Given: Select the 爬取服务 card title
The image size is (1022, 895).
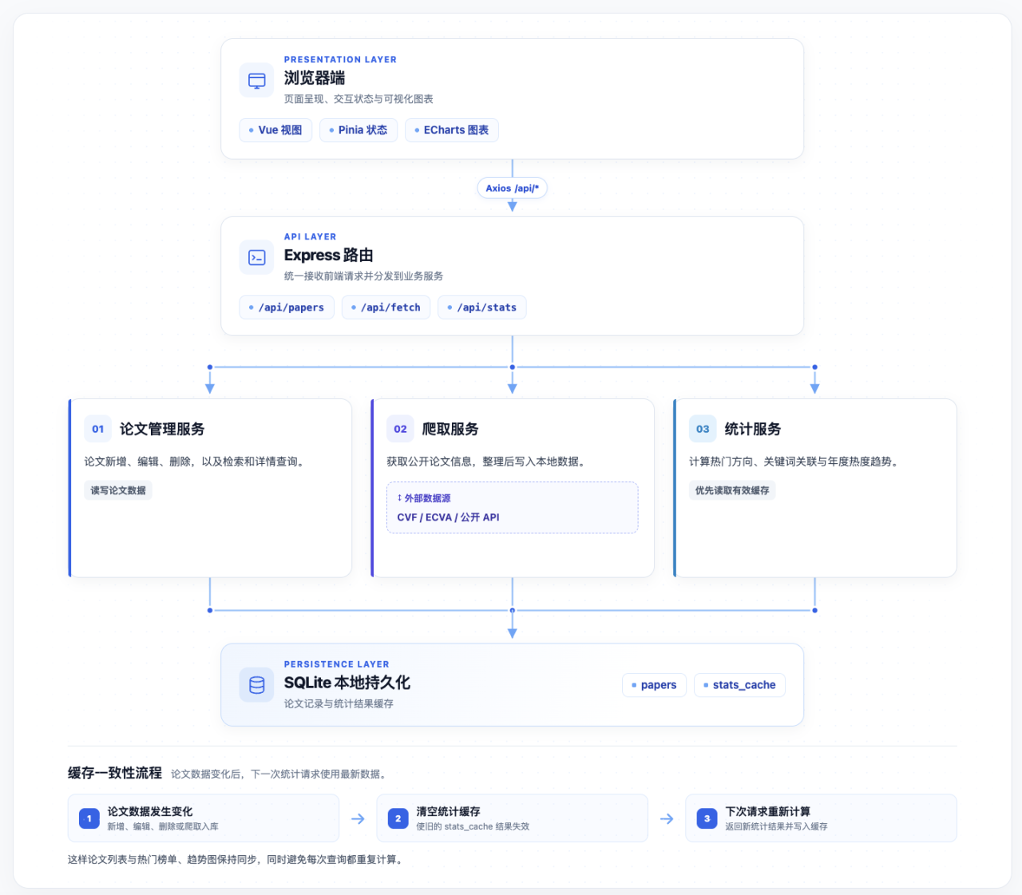Looking at the screenshot, I should click(x=450, y=429).
